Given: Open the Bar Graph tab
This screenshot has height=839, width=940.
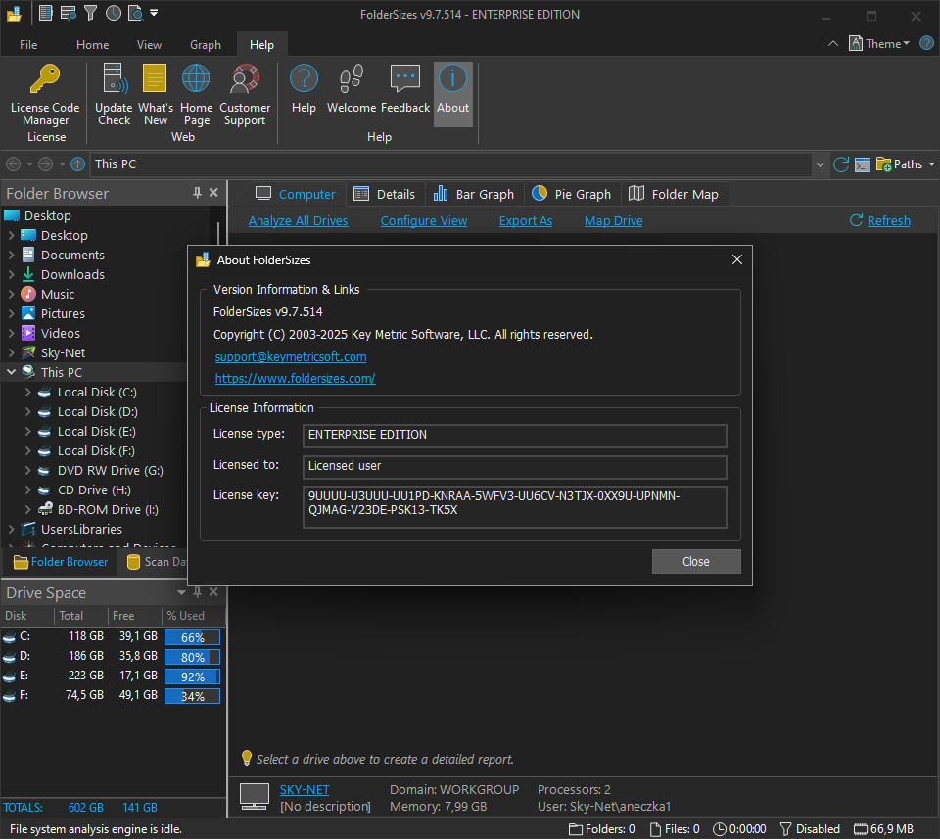Looking at the screenshot, I should point(474,194).
